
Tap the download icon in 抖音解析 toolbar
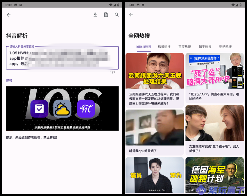click(95, 15)
